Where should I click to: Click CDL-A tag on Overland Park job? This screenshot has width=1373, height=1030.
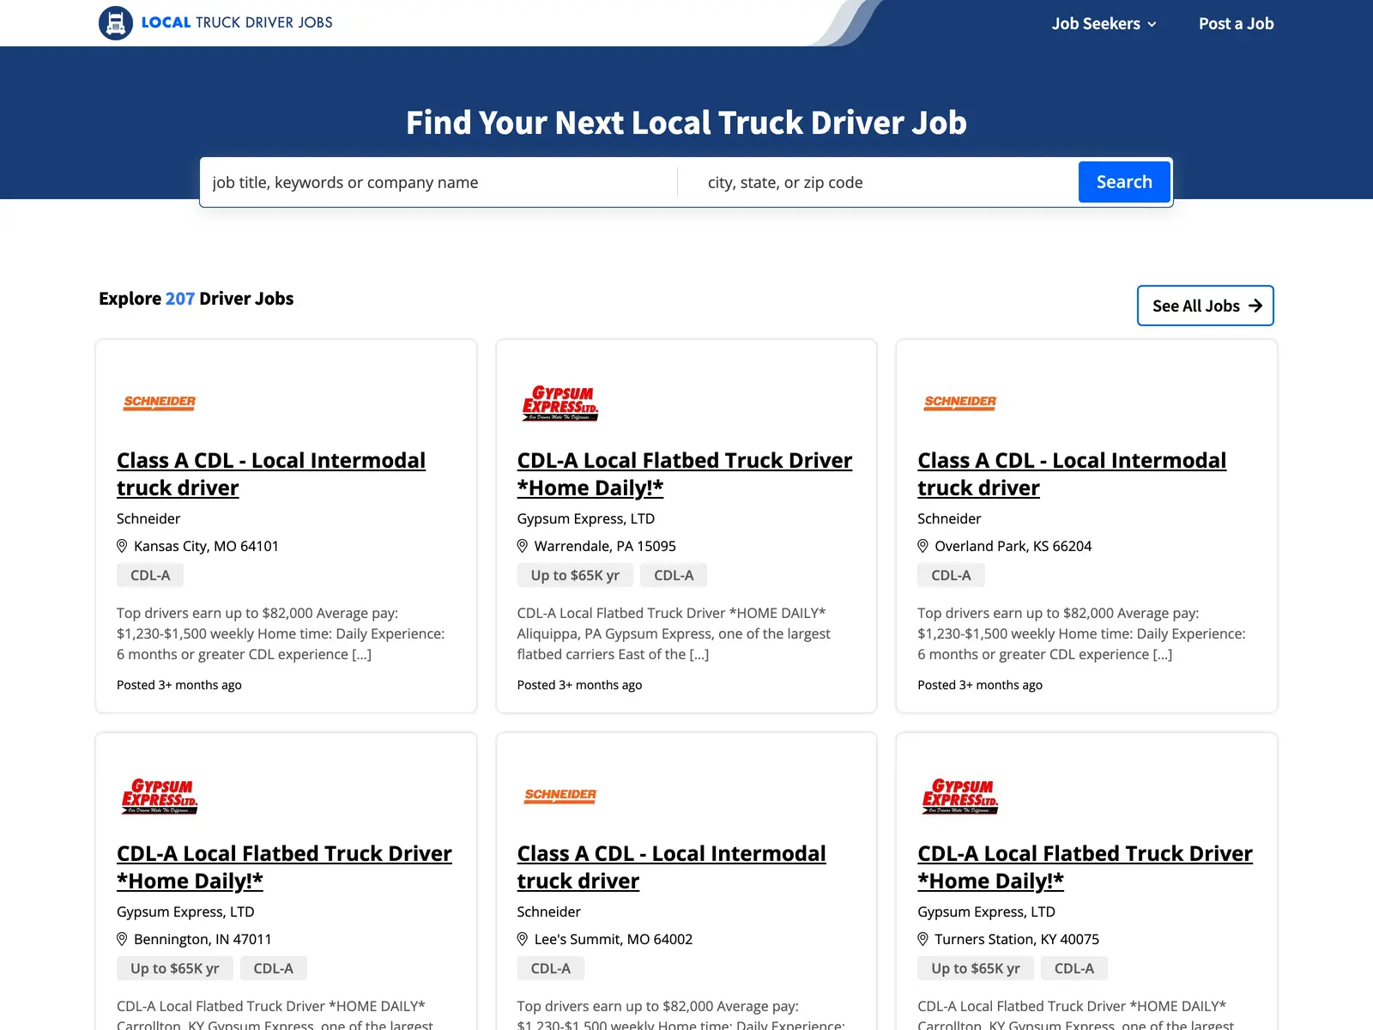951,575
